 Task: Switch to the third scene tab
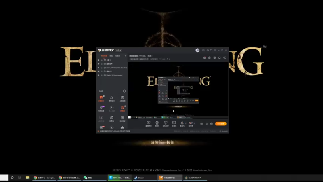pyautogui.click(x=117, y=56)
